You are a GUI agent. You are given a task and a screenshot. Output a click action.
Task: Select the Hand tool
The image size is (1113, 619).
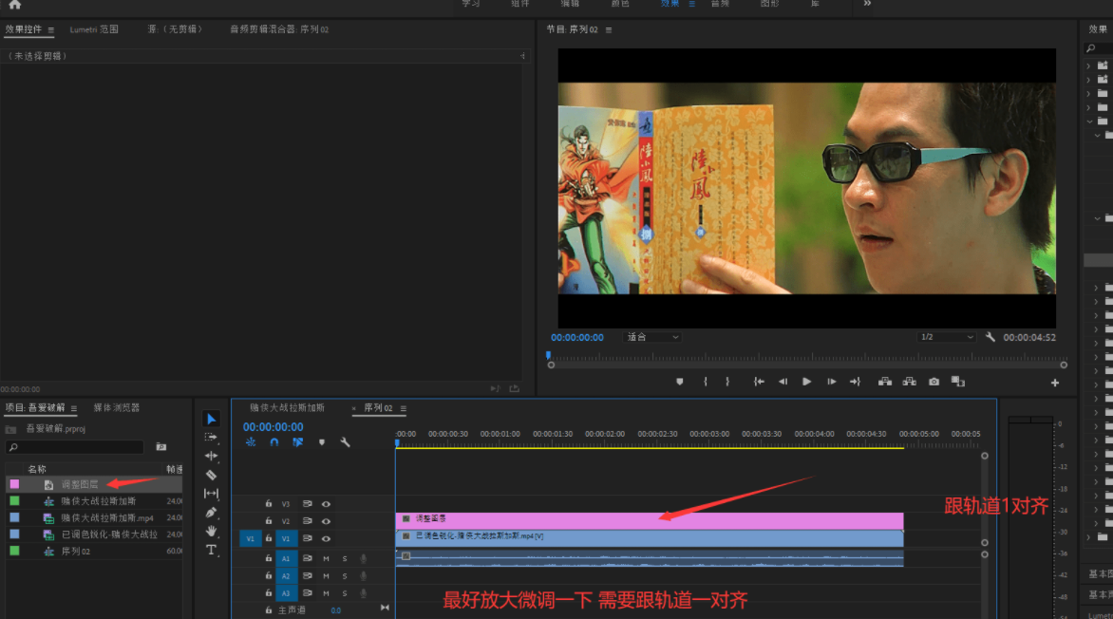coord(211,531)
